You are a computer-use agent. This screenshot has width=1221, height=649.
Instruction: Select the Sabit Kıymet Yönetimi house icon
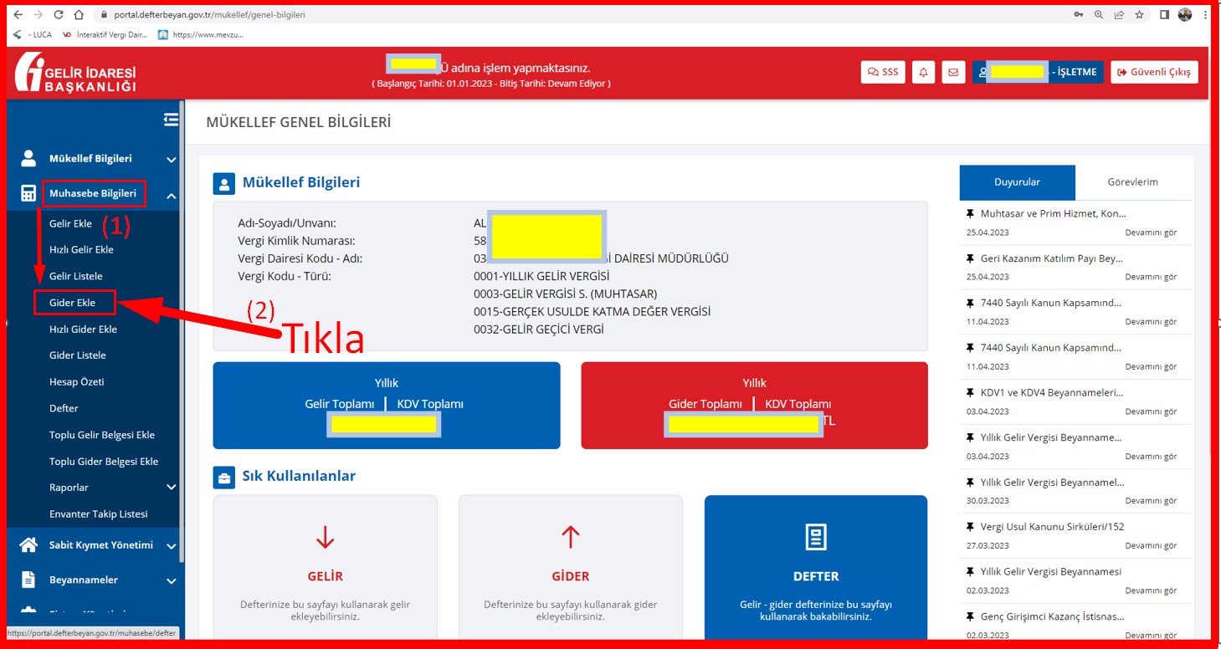(28, 544)
